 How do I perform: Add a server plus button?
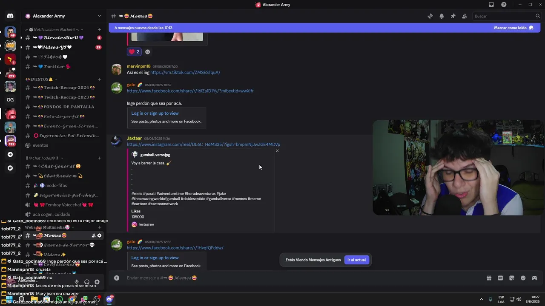click(10, 155)
